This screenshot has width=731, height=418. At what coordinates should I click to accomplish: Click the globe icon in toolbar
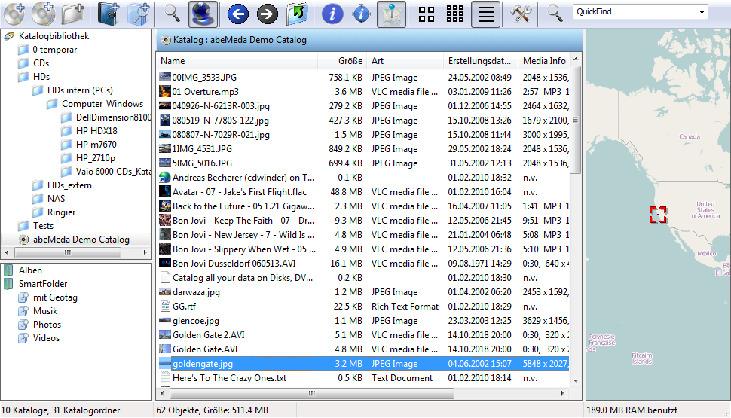pos(203,13)
